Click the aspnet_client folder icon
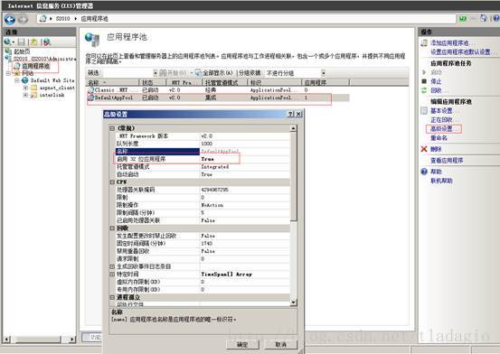 [x=33, y=88]
